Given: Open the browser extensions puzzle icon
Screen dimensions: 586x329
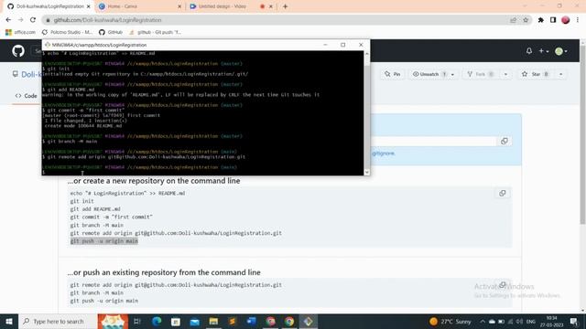Looking at the screenshot, I should point(540,20).
